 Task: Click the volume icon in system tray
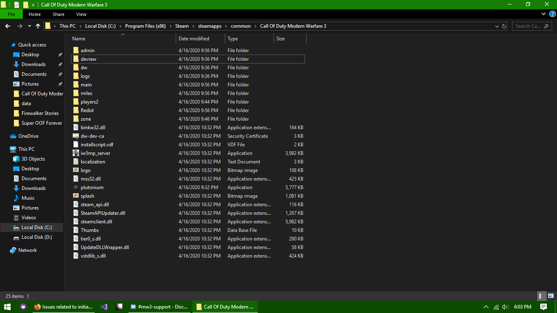point(505,307)
